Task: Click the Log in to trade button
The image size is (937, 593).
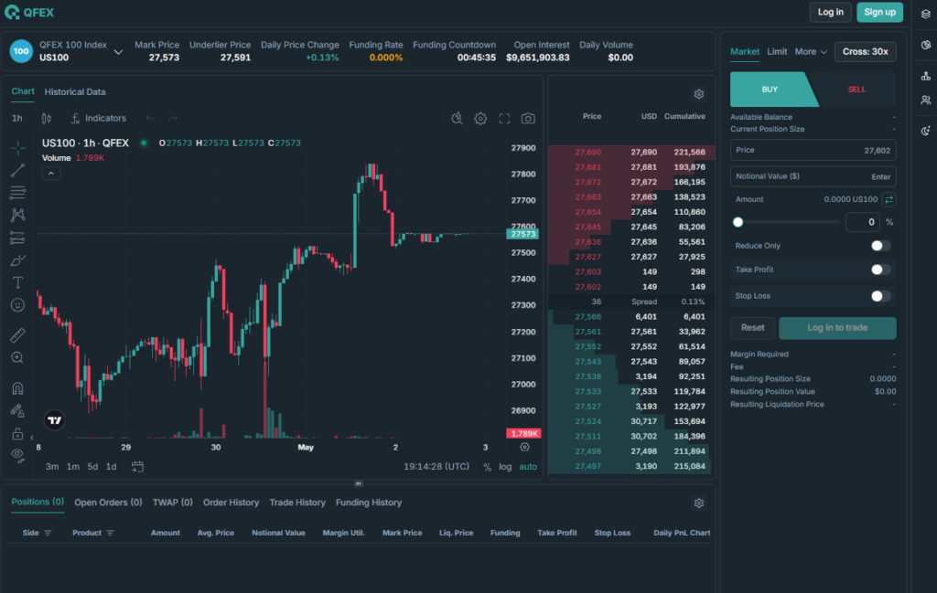Action: (837, 327)
